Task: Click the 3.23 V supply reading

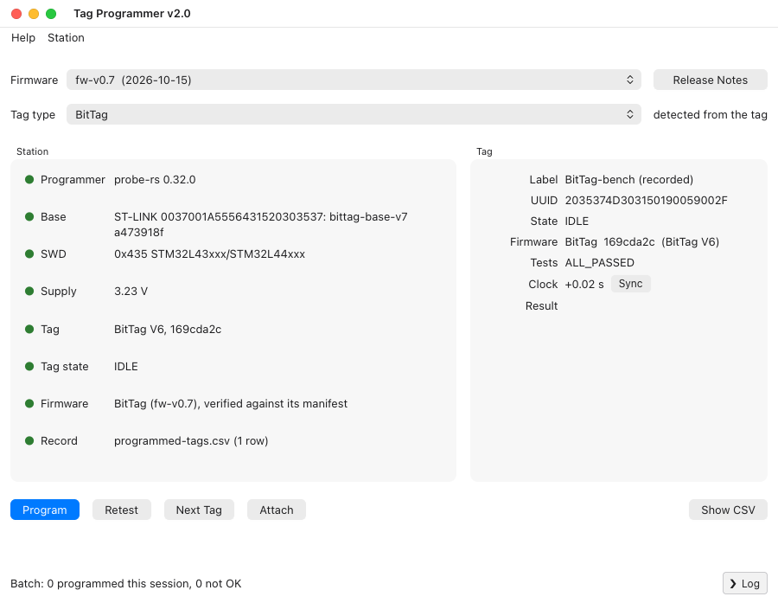Action: point(131,291)
